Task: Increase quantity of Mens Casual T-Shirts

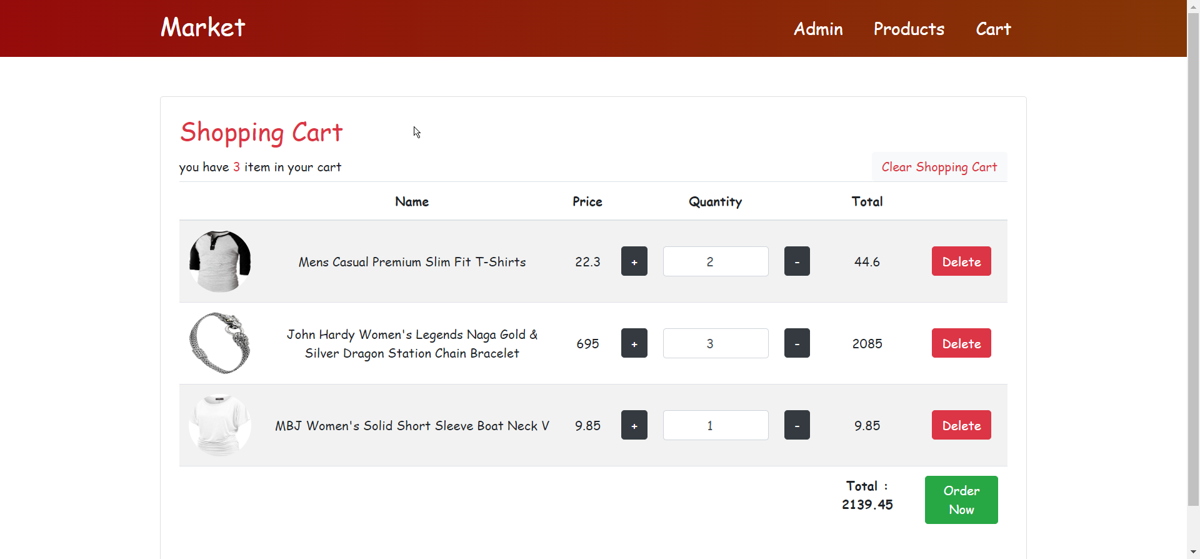Action: point(634,261)
